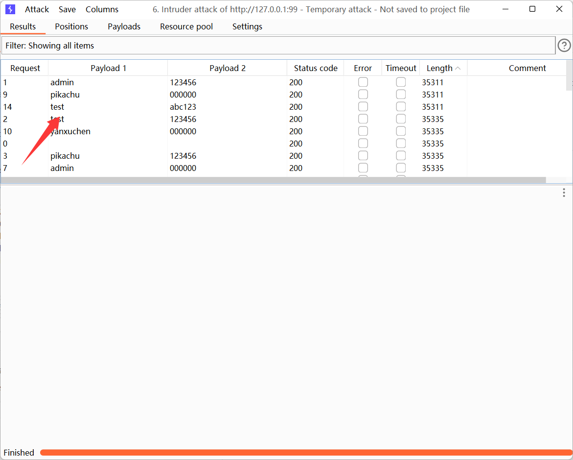Open the Columns menu
Screen dimensions: 573x460
point(102,9)
